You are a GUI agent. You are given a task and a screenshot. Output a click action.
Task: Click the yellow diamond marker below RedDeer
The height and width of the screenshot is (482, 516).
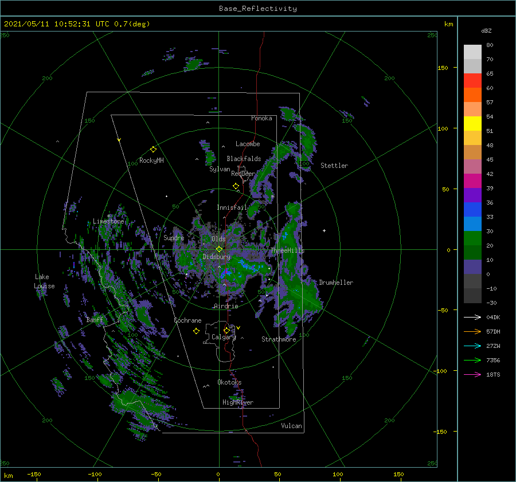pyautogui.click(x=236, y=186)
